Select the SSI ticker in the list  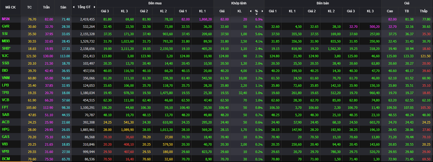pyautogui.click(x=5, y=34)
